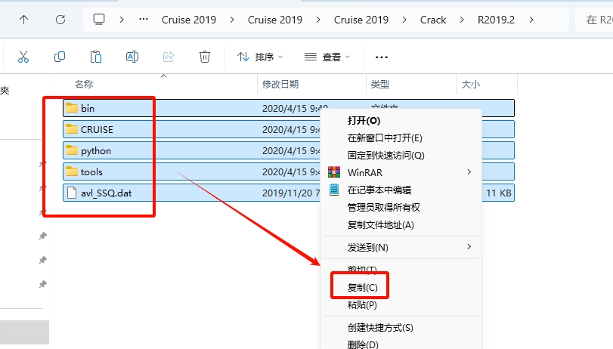This screenshot has height=349, width=613.
Task: Rename selected item via toolbar icon
Action: [x=132, y=57]
